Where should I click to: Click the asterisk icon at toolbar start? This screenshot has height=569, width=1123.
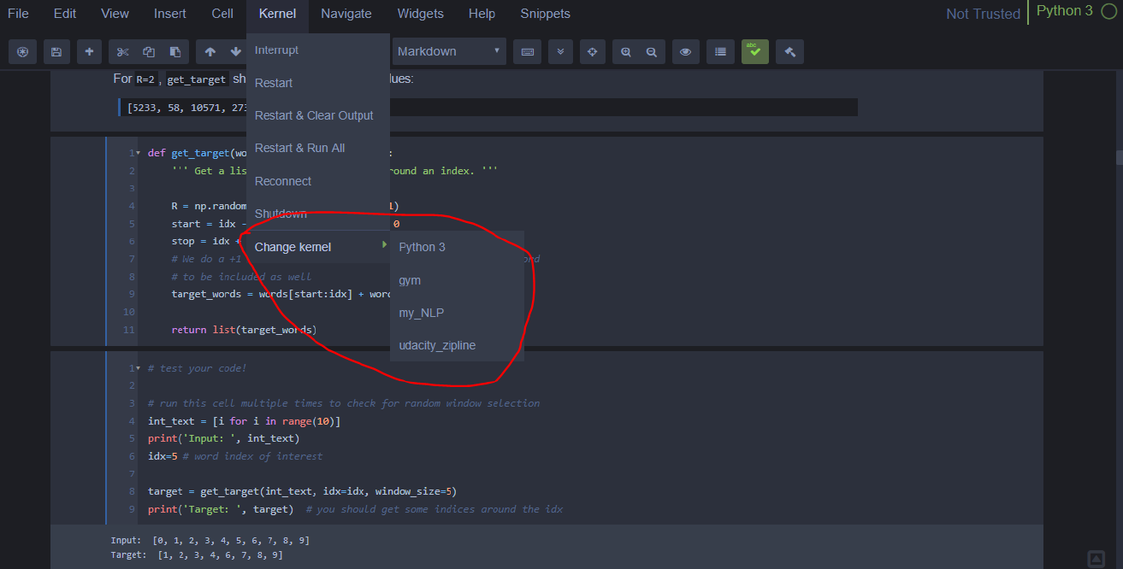tap(22, 51)
